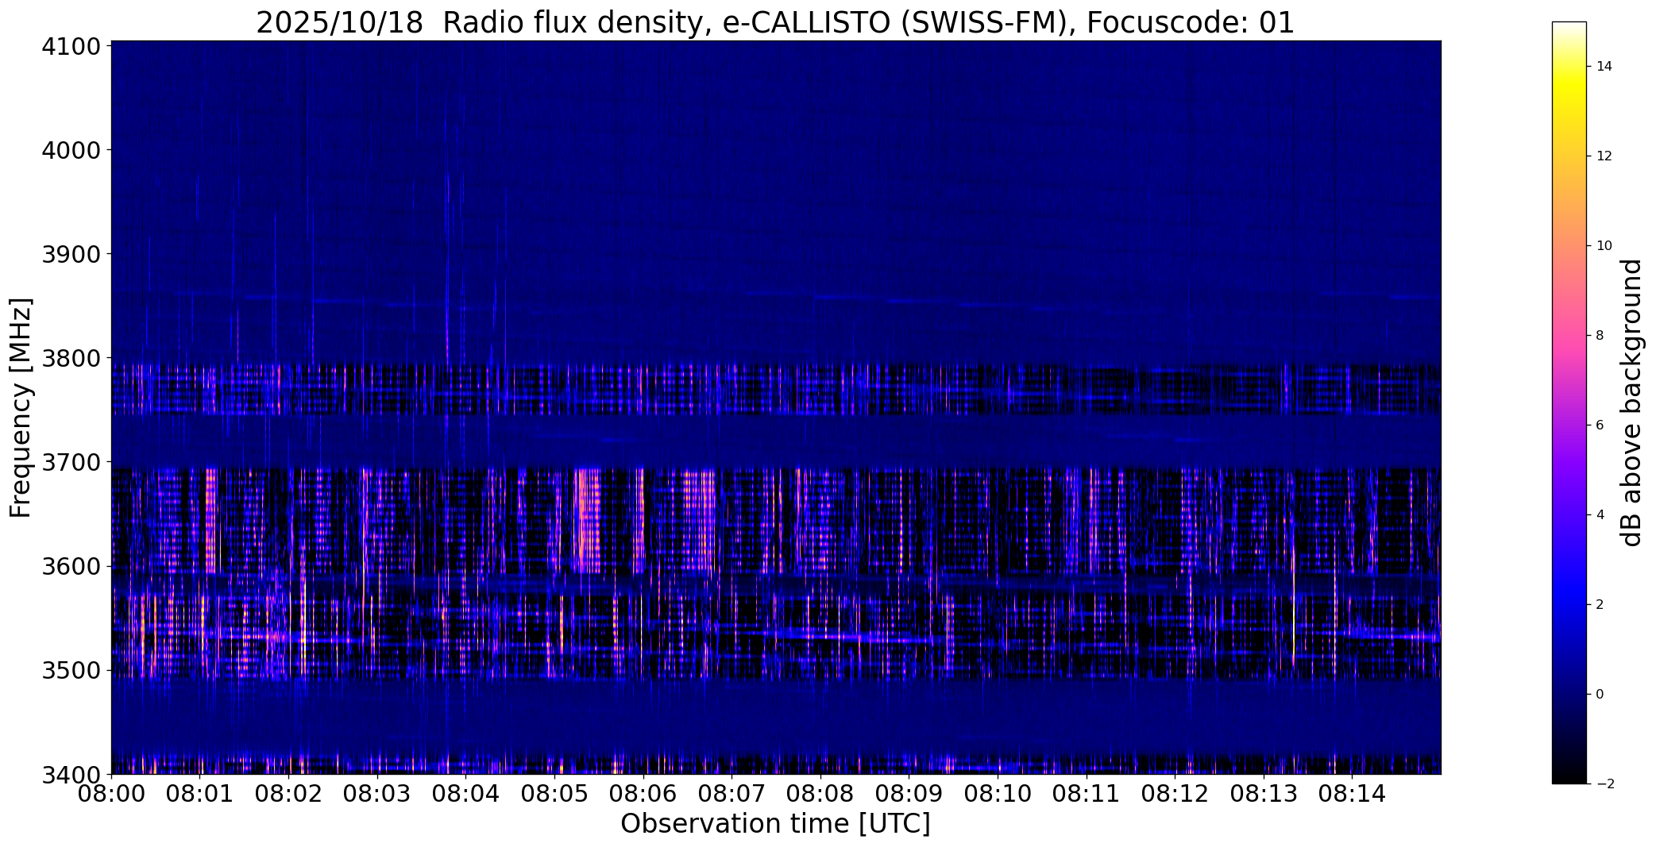Click the 08:08 time tick label
This screenshot has height=847, width=1656.
click(x=820, y=793)
